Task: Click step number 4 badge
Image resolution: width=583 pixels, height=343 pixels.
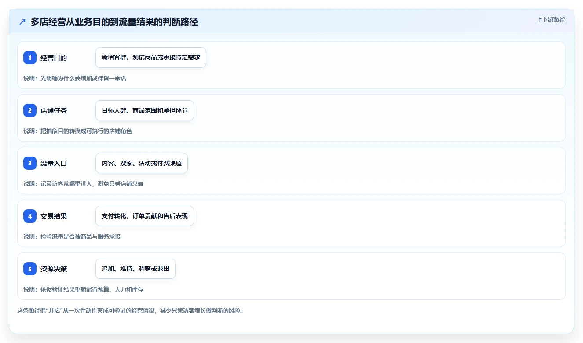Action: [30, 216]
